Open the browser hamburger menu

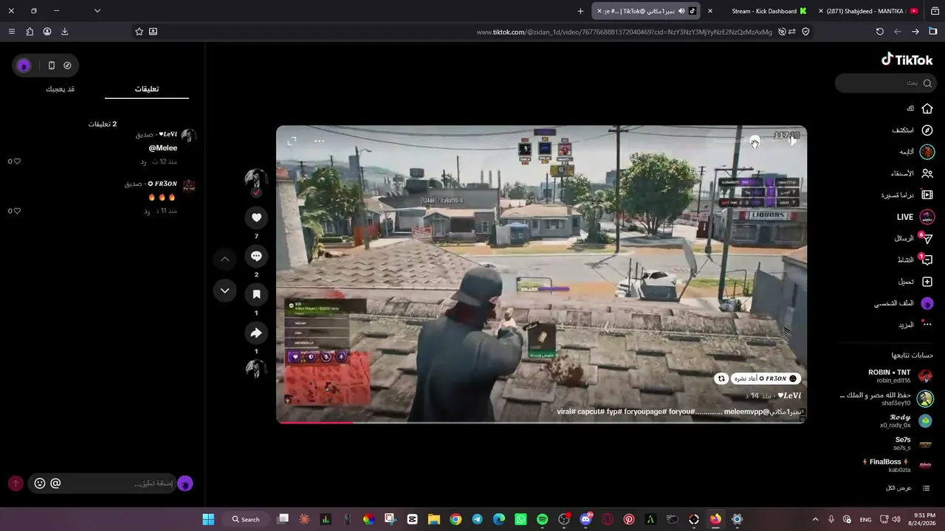coord(11,32)
